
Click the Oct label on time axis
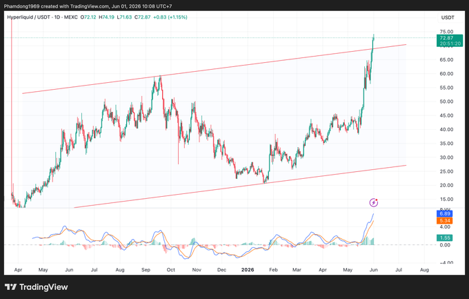click(x=171, y=269)
